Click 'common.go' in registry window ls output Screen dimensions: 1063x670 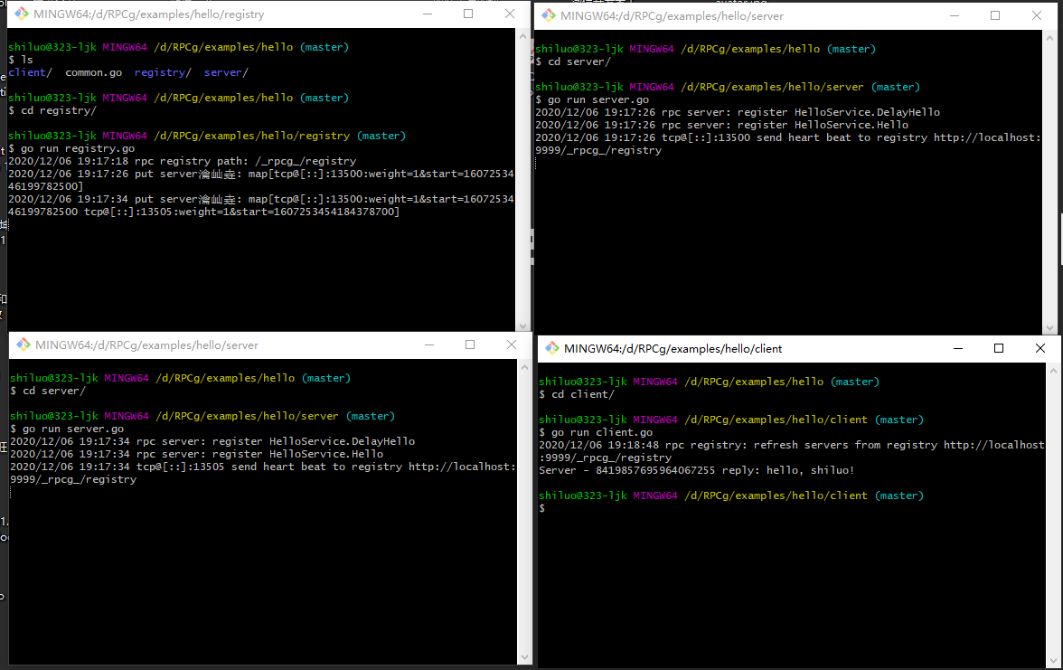(x=94, y=72)
